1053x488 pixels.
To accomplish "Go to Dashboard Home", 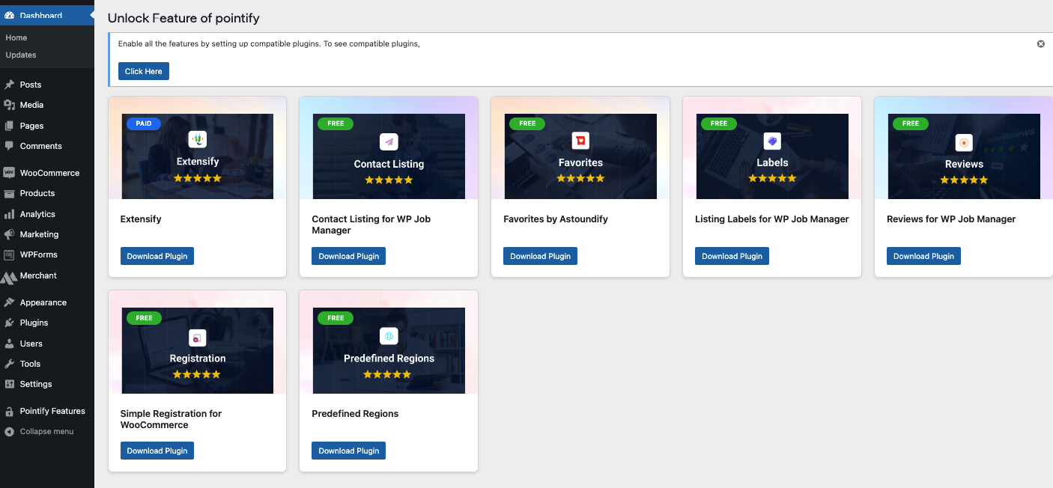I will [16, 37].
